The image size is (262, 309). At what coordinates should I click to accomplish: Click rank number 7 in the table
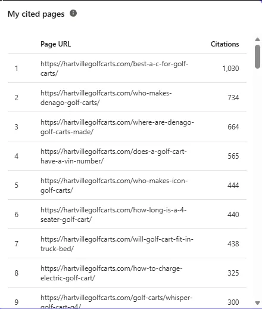point(17,244)
